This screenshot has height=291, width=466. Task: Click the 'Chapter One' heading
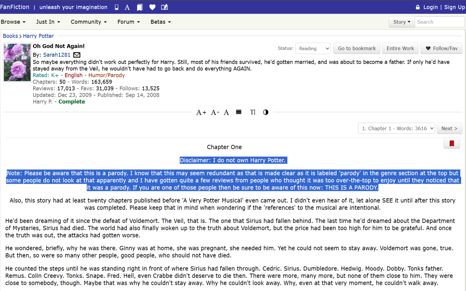tap(224, 147)
